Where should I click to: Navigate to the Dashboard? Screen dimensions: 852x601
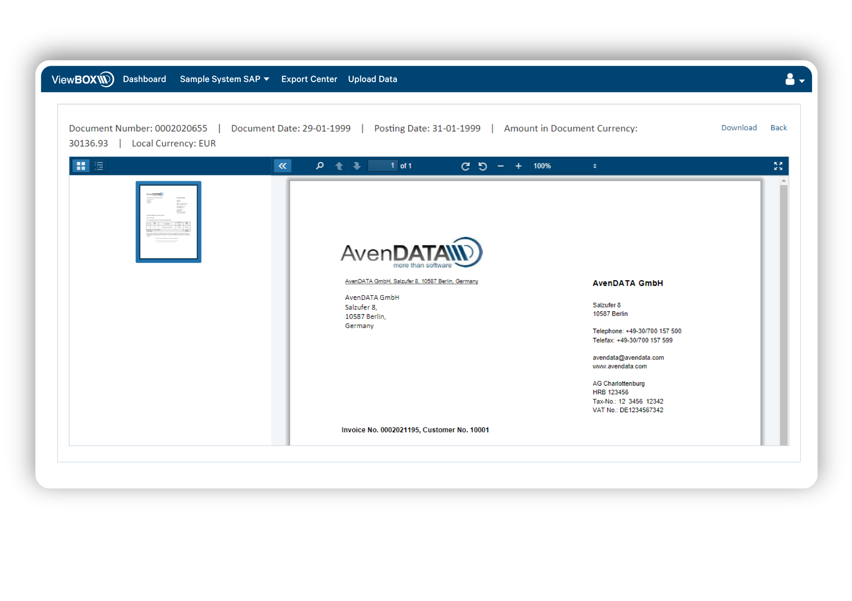[144, 79]
